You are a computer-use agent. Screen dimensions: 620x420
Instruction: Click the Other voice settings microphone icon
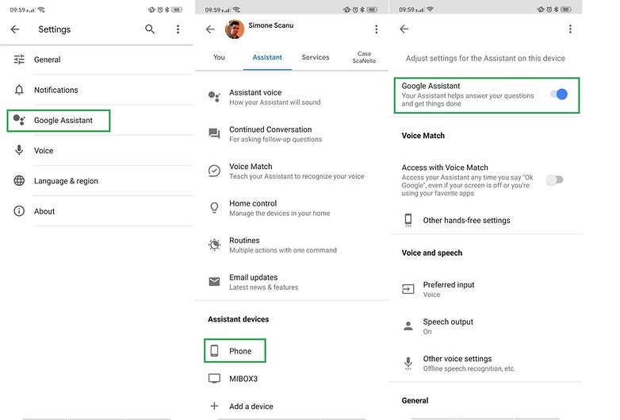coord(408,363)
